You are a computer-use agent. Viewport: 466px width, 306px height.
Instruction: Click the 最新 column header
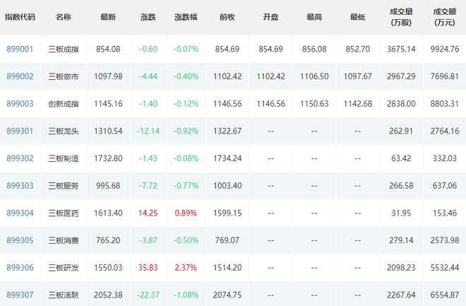coord(108,17)
